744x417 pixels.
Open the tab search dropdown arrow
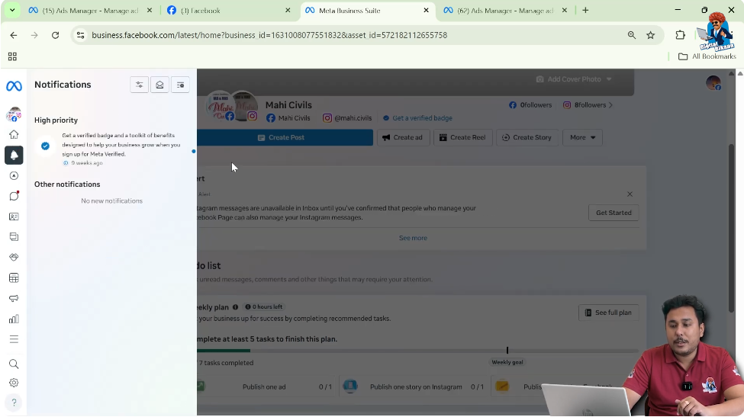click(12, 11)
